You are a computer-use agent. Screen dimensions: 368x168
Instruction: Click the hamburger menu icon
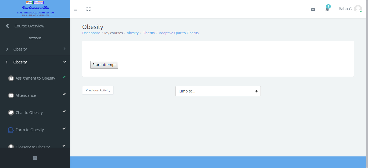click(75, 9)
